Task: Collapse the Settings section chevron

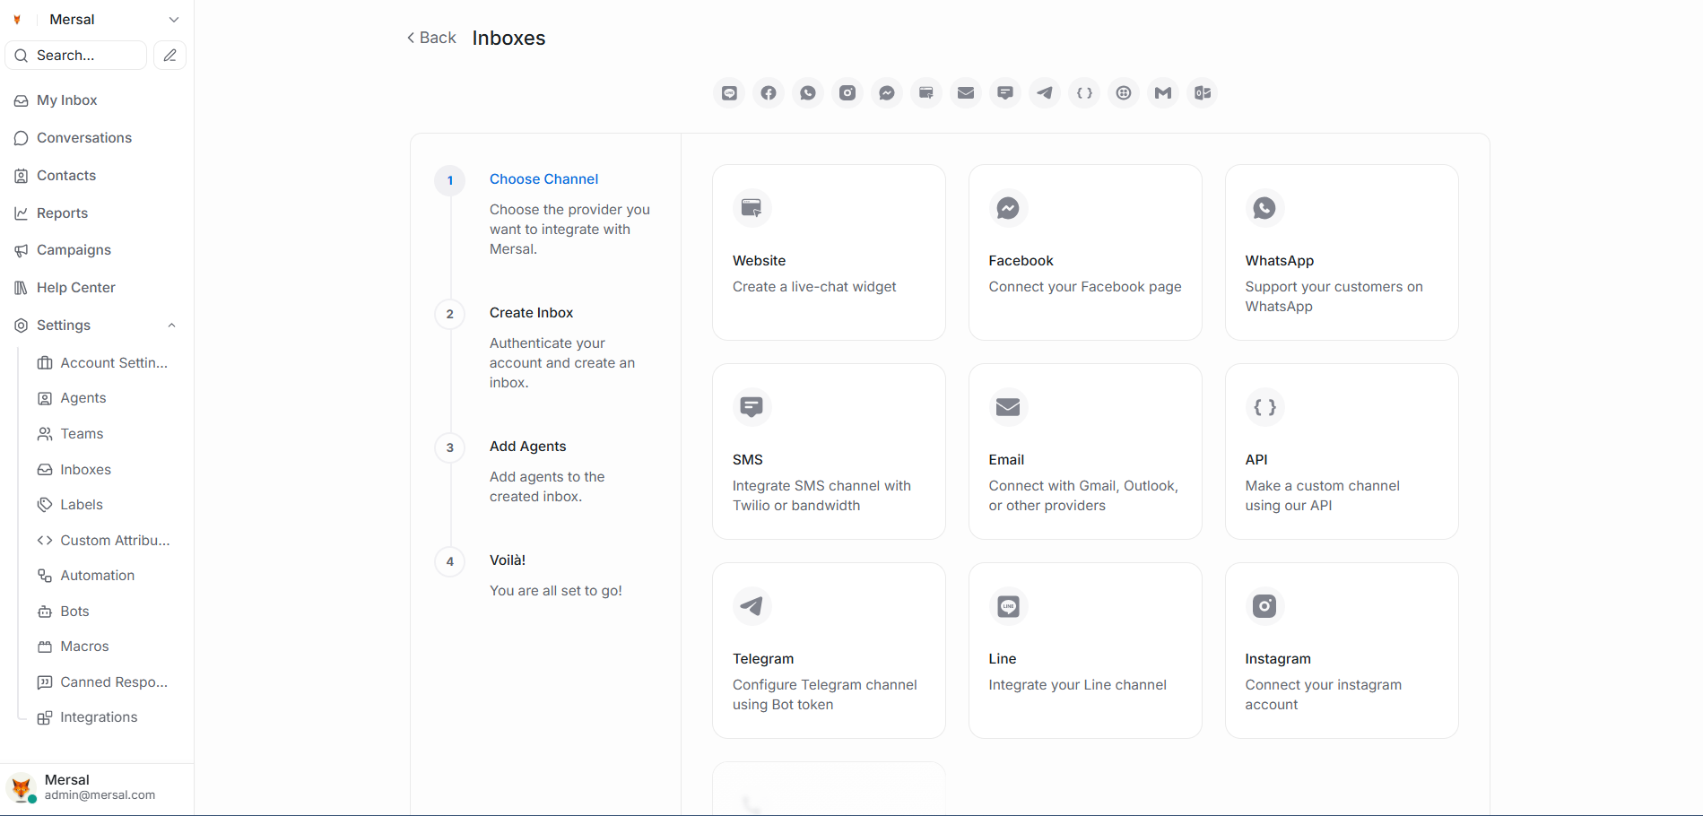Action: 171,325
